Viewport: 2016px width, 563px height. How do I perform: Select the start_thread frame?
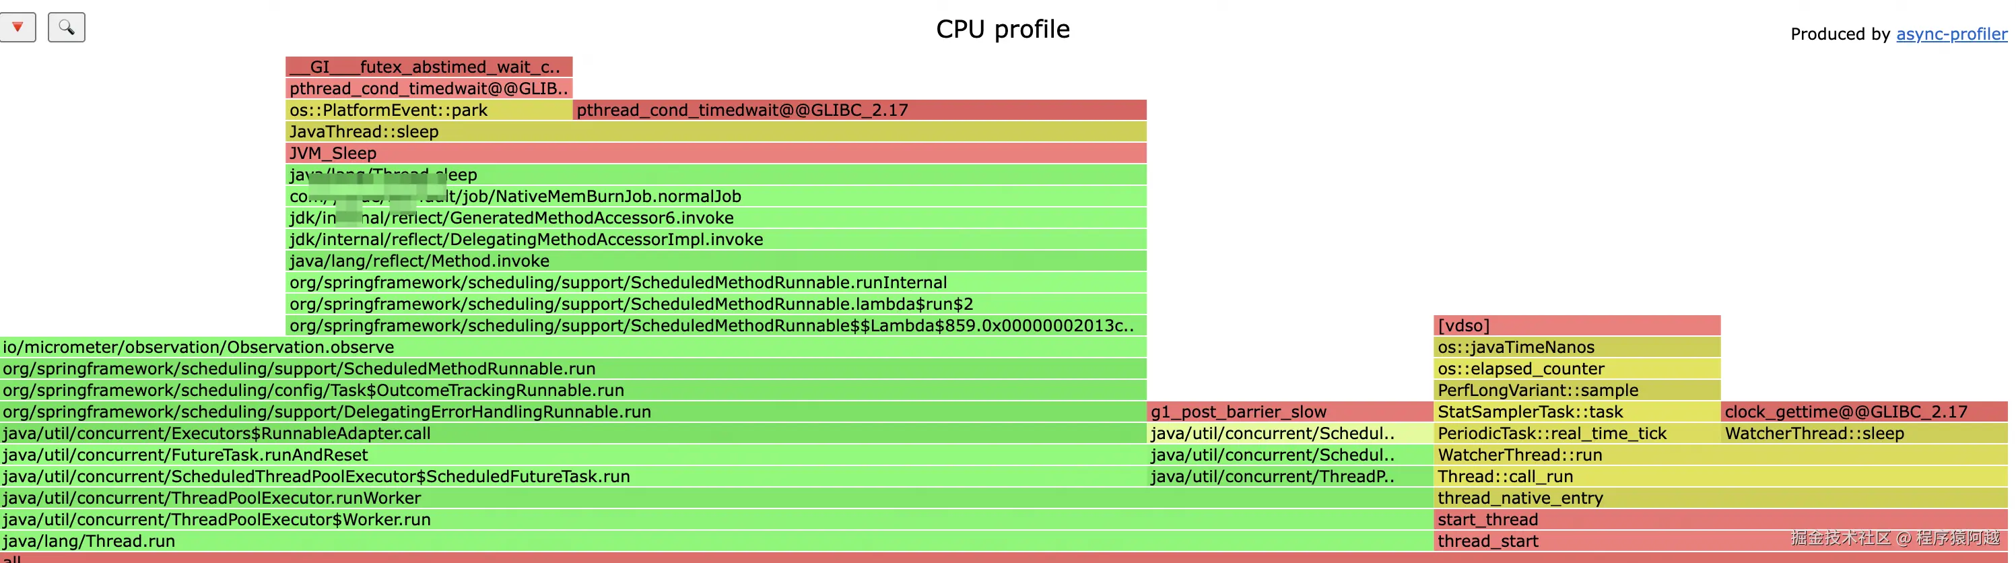(x=1720, y=519)
